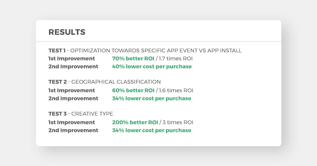
Task: Click the TEST 3 Creative Type heading
Action: pyautogui.click(x=81, y=114)
